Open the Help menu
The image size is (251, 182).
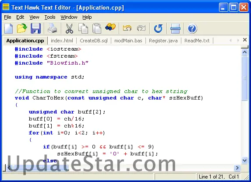click(x=87, y=17)
